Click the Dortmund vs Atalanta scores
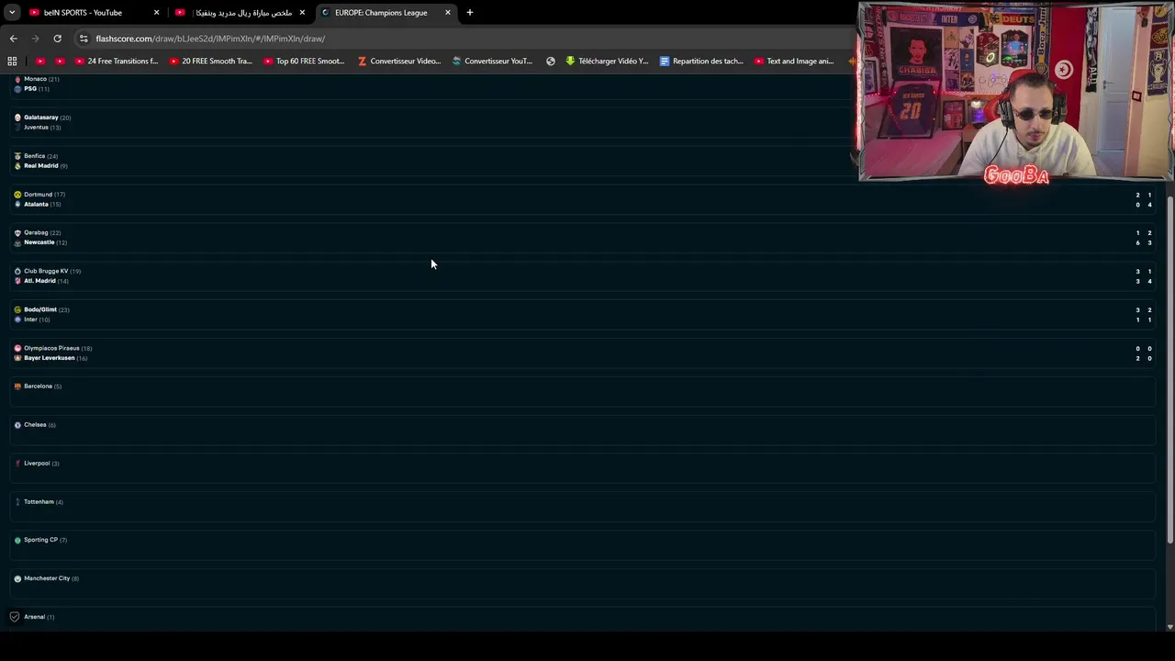The height and width of the screenshot is (661, 1175). [1143, 200]
